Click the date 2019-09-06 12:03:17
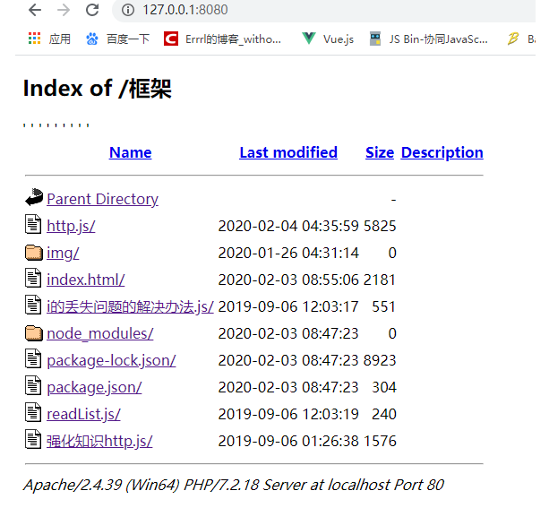Screen dimensions: 549x508 288,307
